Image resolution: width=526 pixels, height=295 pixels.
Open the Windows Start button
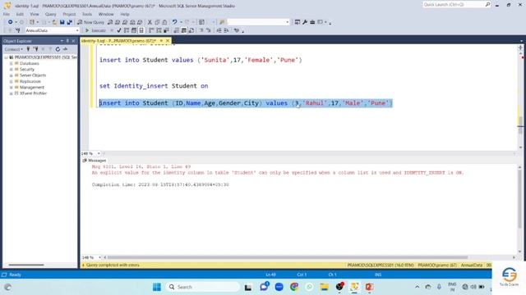pyautogui.click(x=157, y=287)
